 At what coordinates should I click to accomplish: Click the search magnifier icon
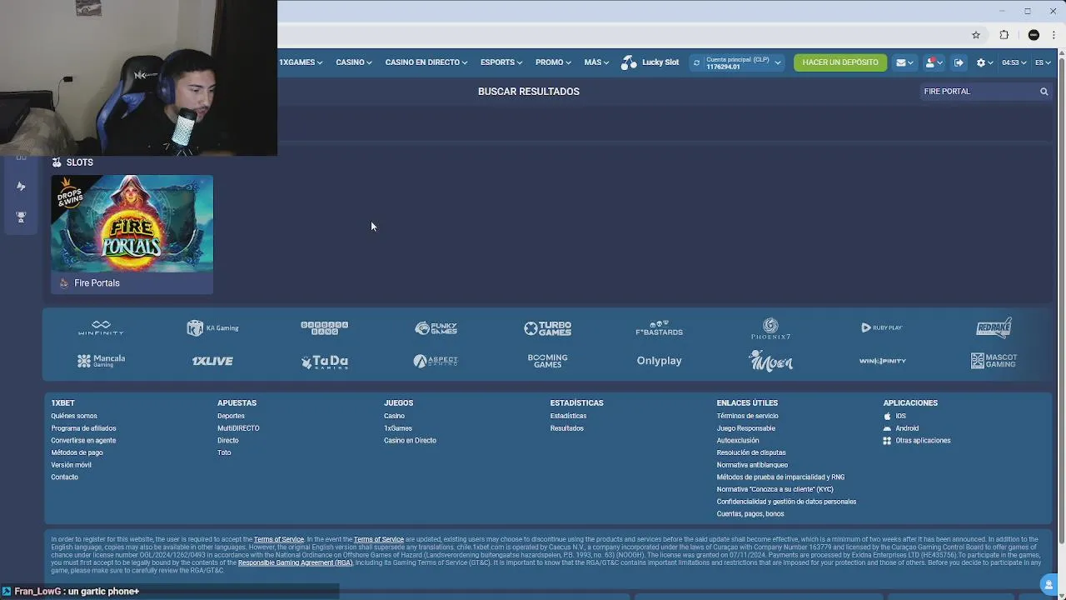pos(1044,92)
